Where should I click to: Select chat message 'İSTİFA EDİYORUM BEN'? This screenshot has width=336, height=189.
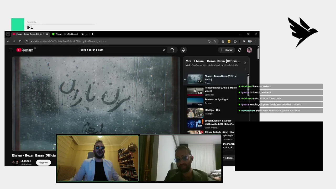(x=260, y=92)
